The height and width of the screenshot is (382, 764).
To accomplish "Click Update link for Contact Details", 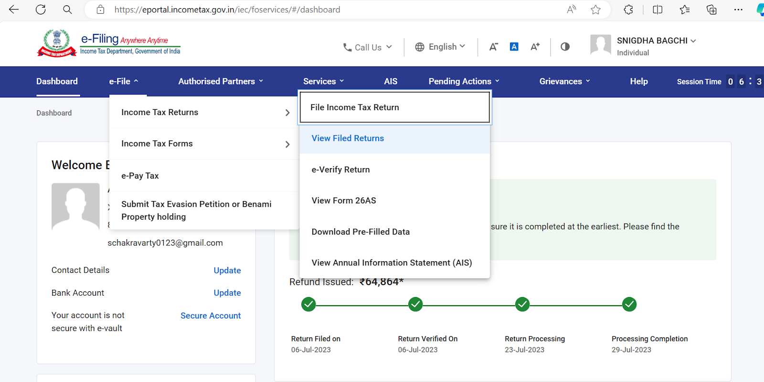I will coord(227,270).
